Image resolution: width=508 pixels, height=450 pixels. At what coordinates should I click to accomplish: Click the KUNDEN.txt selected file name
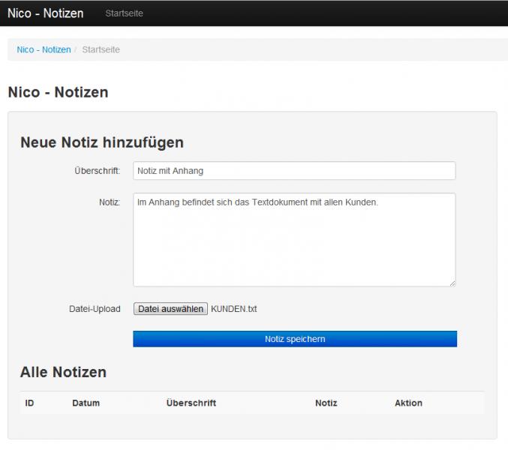click(x=234, y=309)
